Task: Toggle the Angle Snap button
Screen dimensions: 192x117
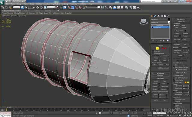Action: [73, 7]
